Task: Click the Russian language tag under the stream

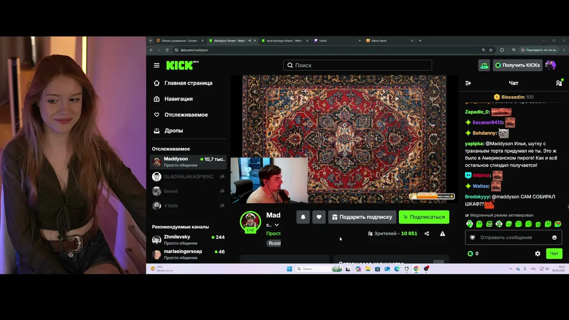Action: [274, 243]
